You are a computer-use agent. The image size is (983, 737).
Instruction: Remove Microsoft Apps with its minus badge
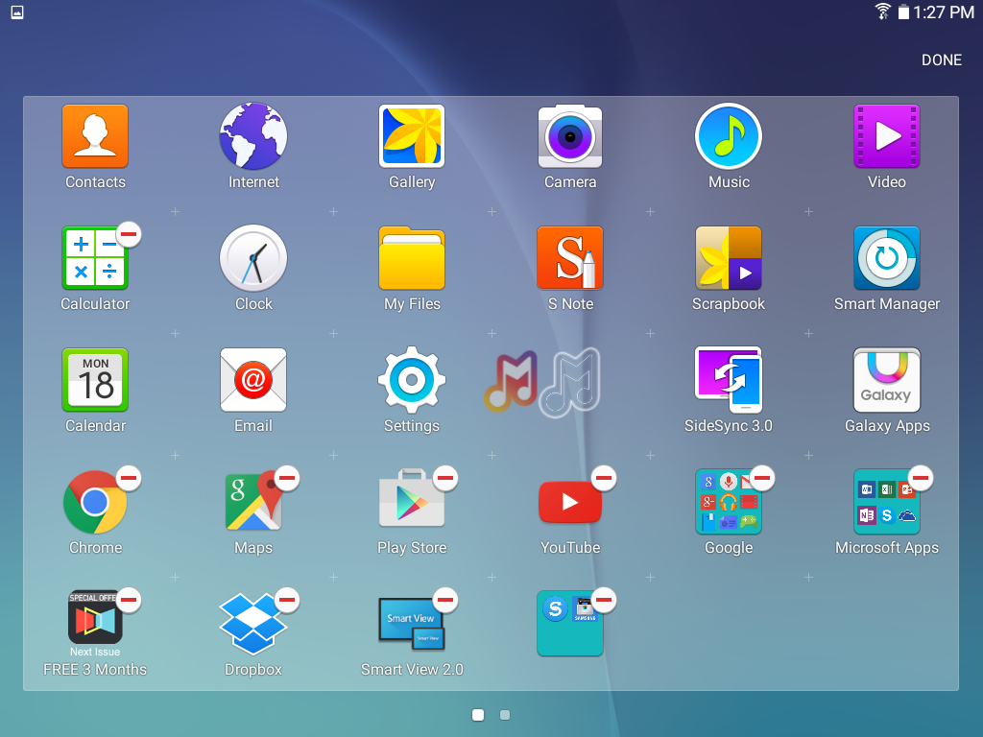point(921,478)
